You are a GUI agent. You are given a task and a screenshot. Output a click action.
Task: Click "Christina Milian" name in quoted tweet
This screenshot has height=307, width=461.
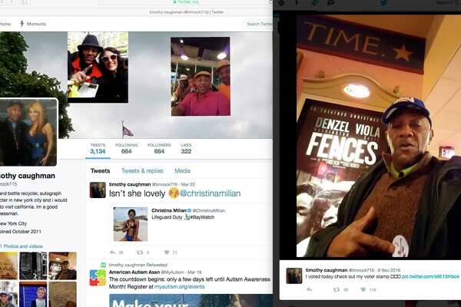click(169, 210)
